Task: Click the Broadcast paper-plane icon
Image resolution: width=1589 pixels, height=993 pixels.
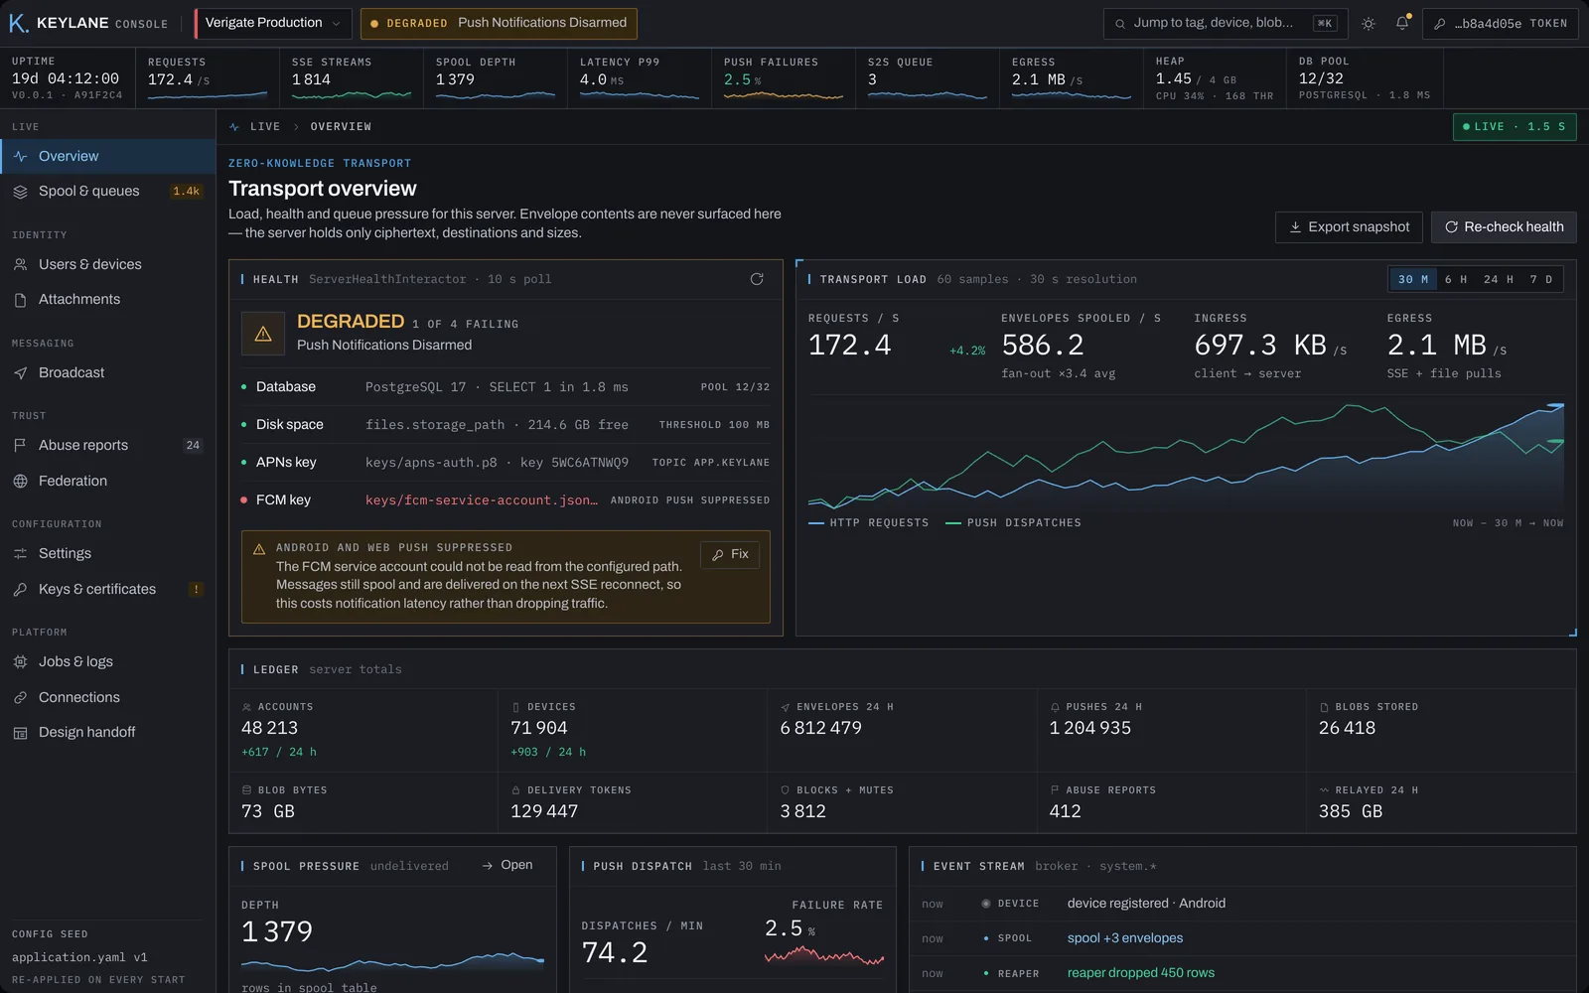Action: pyautogui.click(x=20, y=372)
